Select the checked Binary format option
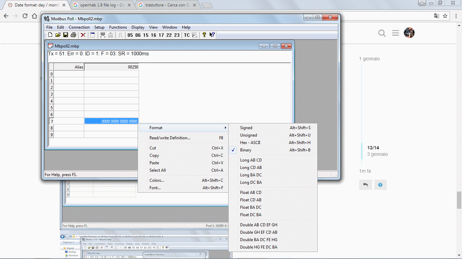462x259 pixels. point(246,150)
